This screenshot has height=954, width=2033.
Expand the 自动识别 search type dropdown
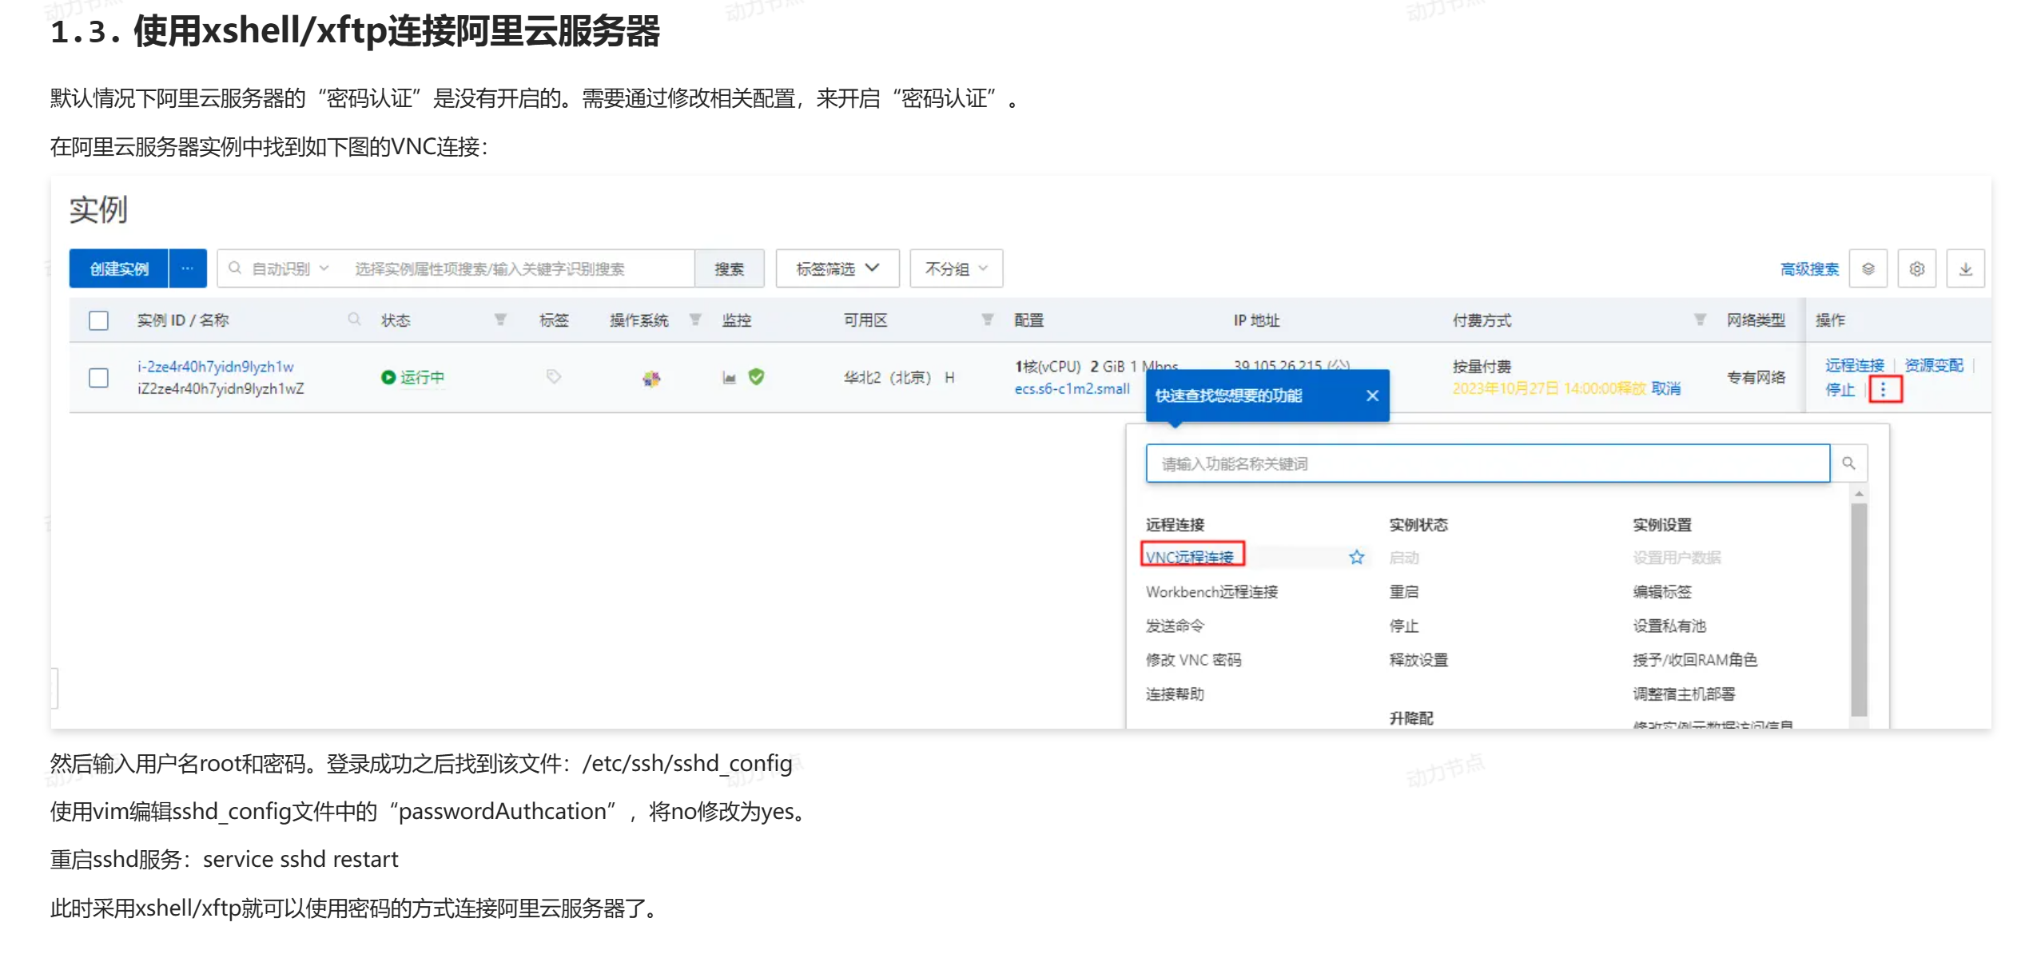290,268
